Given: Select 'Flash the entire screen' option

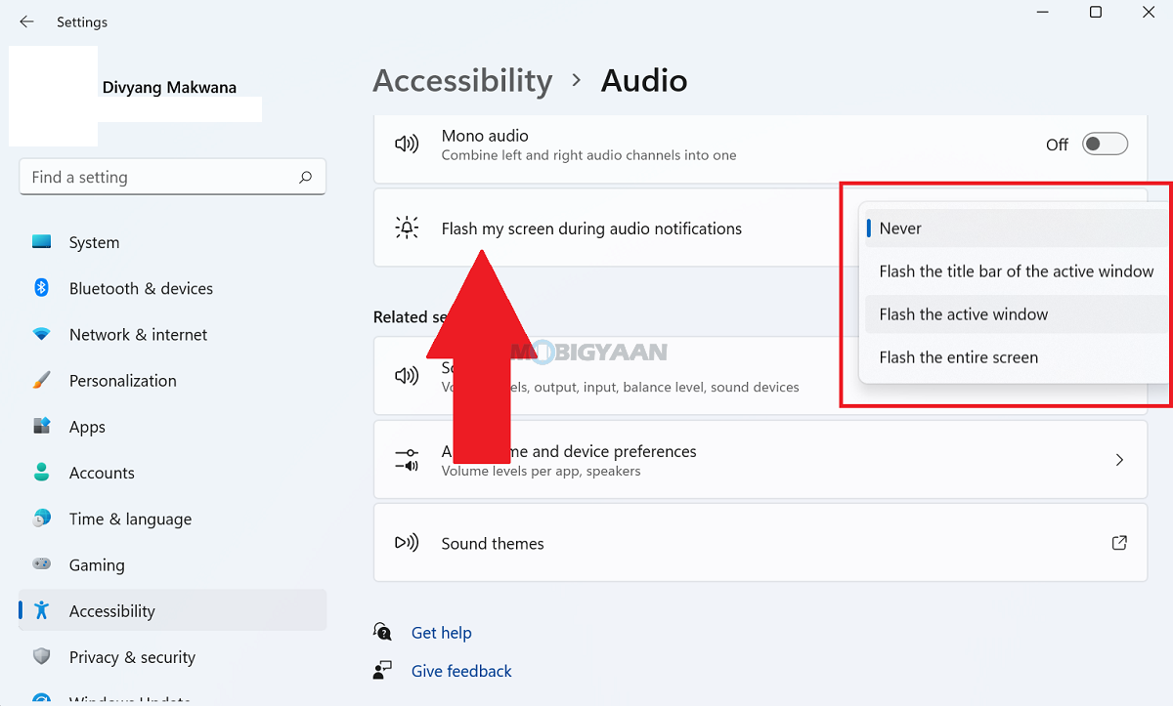Looking at the screenshot, I should click(x=958, y=357).
